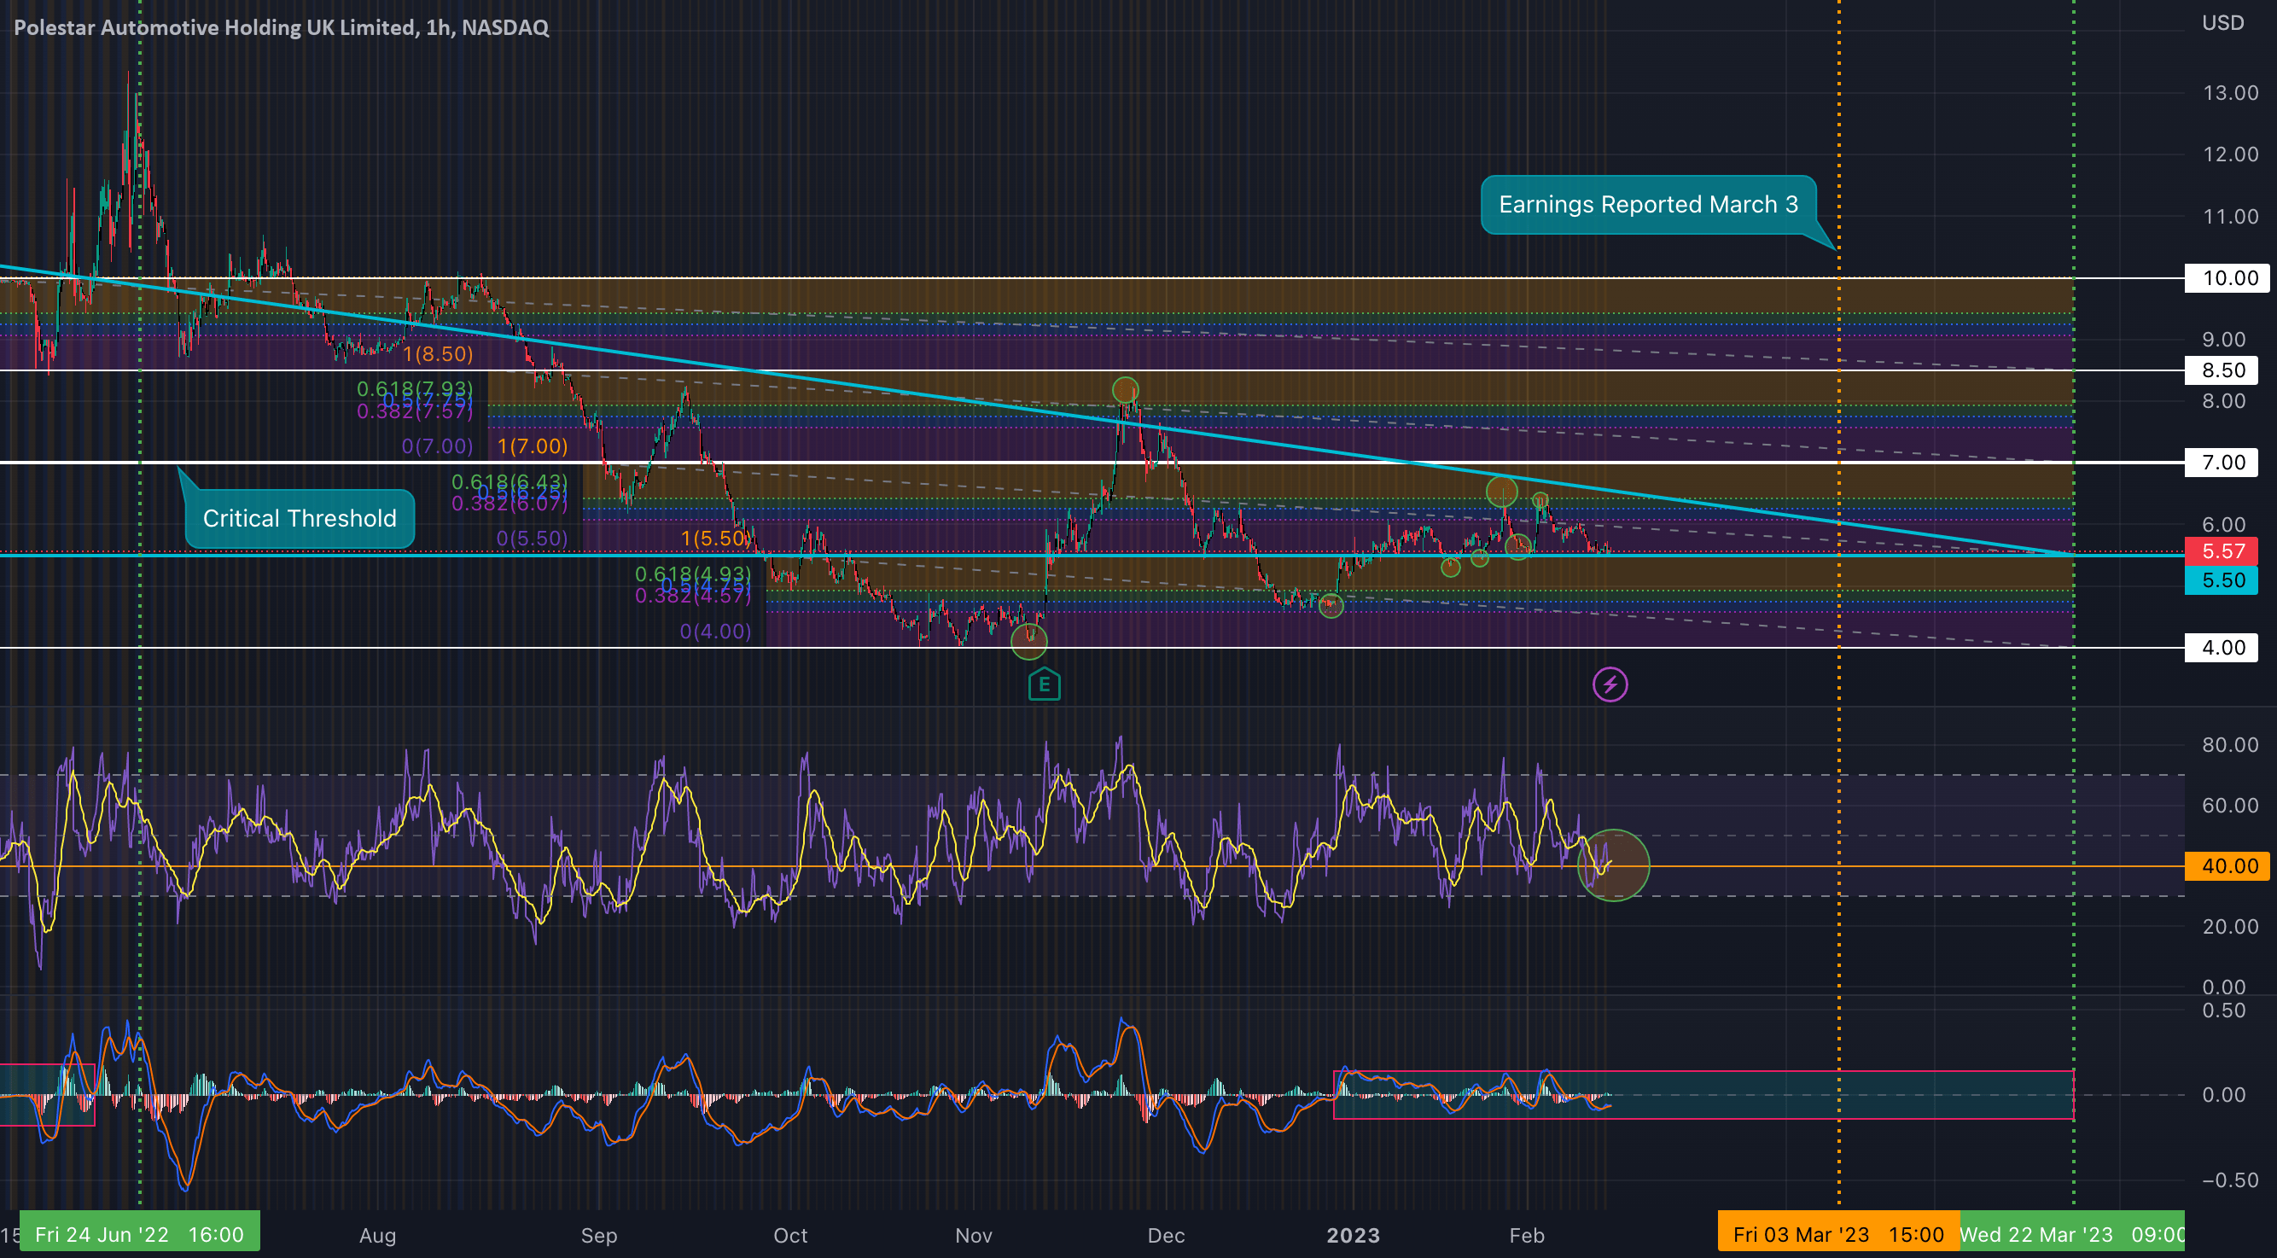Click green circle at the November price low
The width and height of the screenshot is (2277, 1258).
tap(1029, 640)
